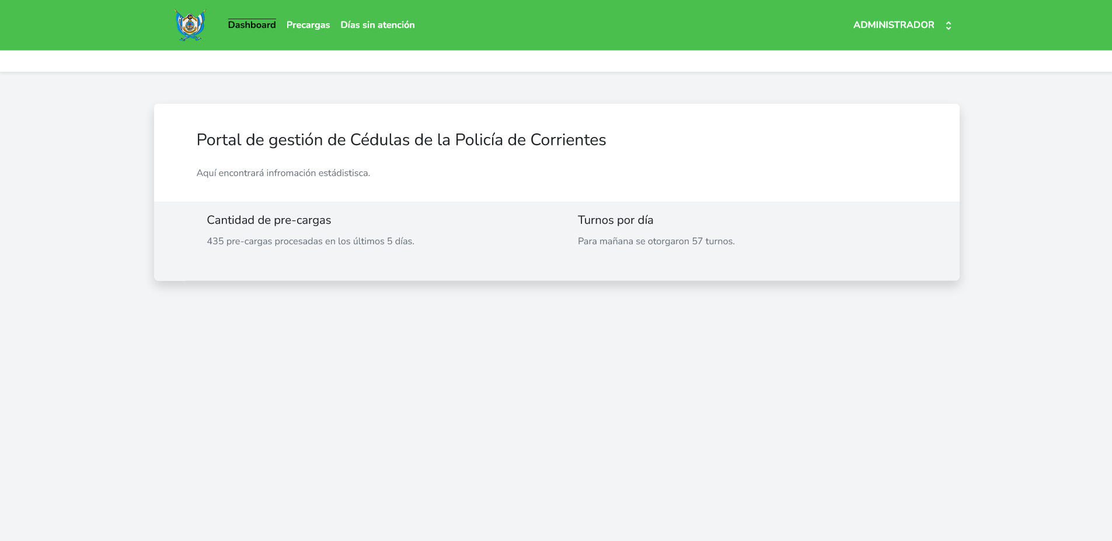Image resolution: width=1112 pixels, height=541 pixels.
Task: Click the Portal de gestión de Cédulas heading
Action: coord(400,140)
